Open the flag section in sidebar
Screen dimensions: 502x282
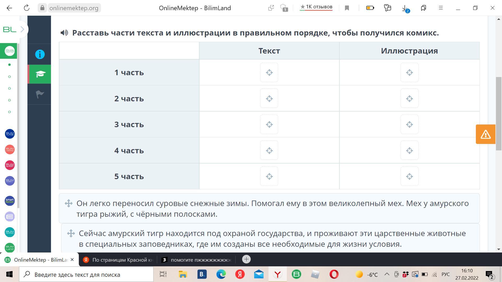pos(40,94)
